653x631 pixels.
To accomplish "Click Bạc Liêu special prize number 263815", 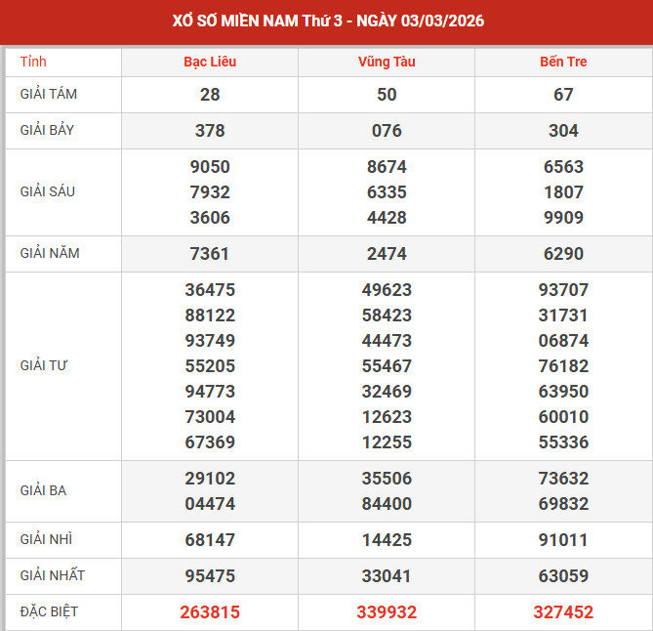I will coord(210,612).
